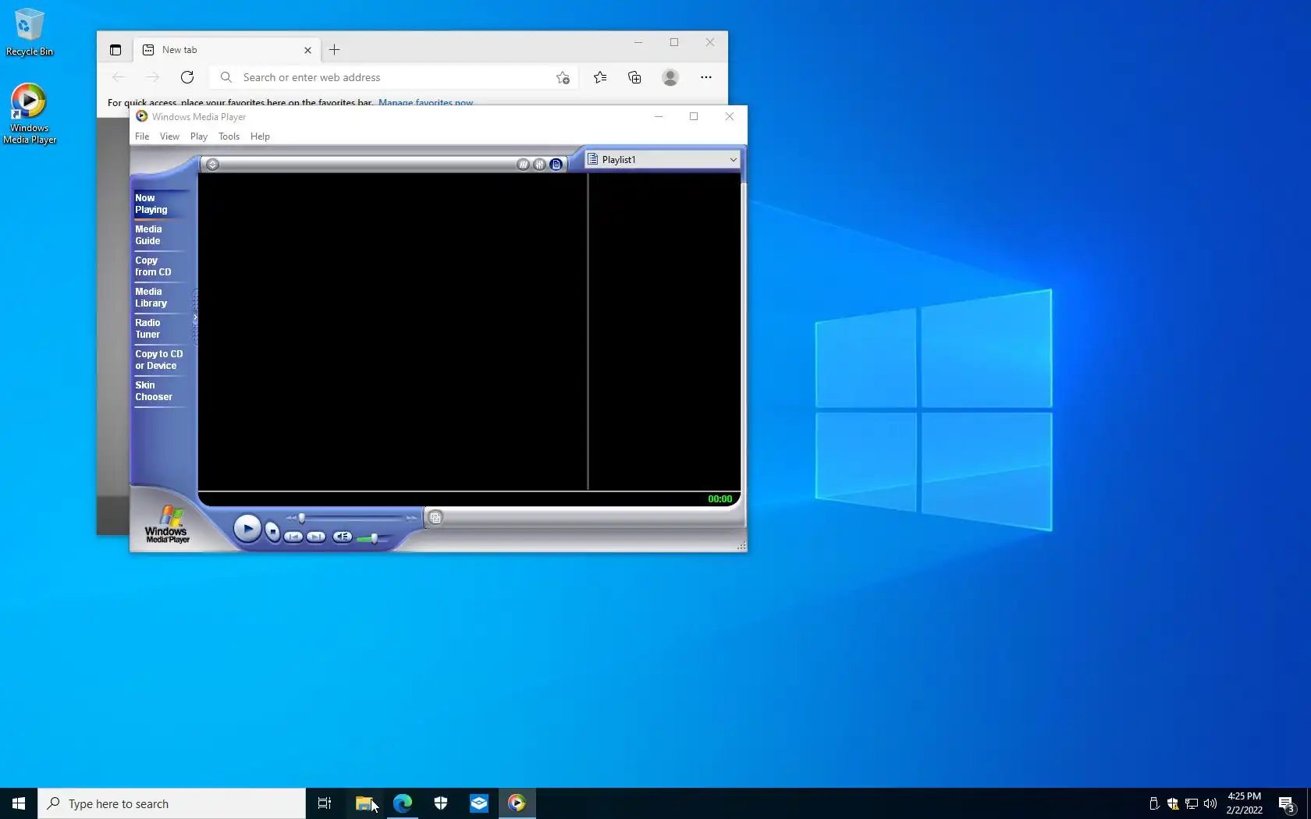Viewport: 1311px width, 819px height.
Task: Open the Radio Tuner section
Action: tap(162, 328)
